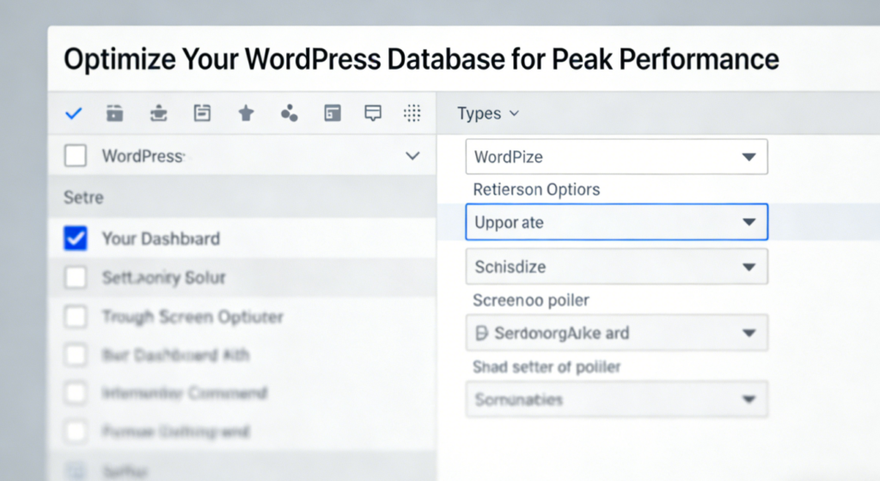Check the WordPress checkbox

(x=76, y=155)
